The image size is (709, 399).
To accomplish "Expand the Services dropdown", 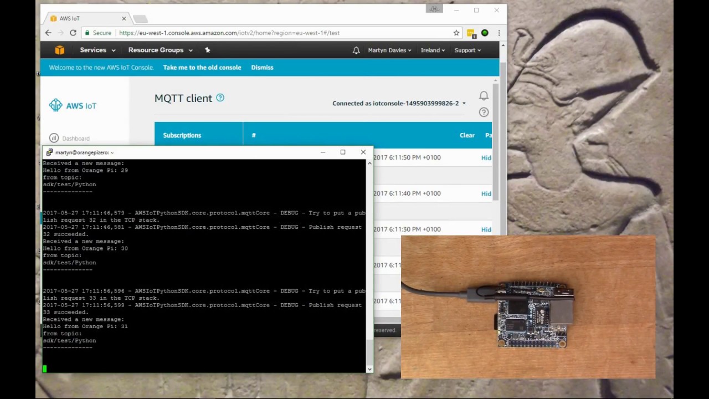I will [x=97, y=50].
